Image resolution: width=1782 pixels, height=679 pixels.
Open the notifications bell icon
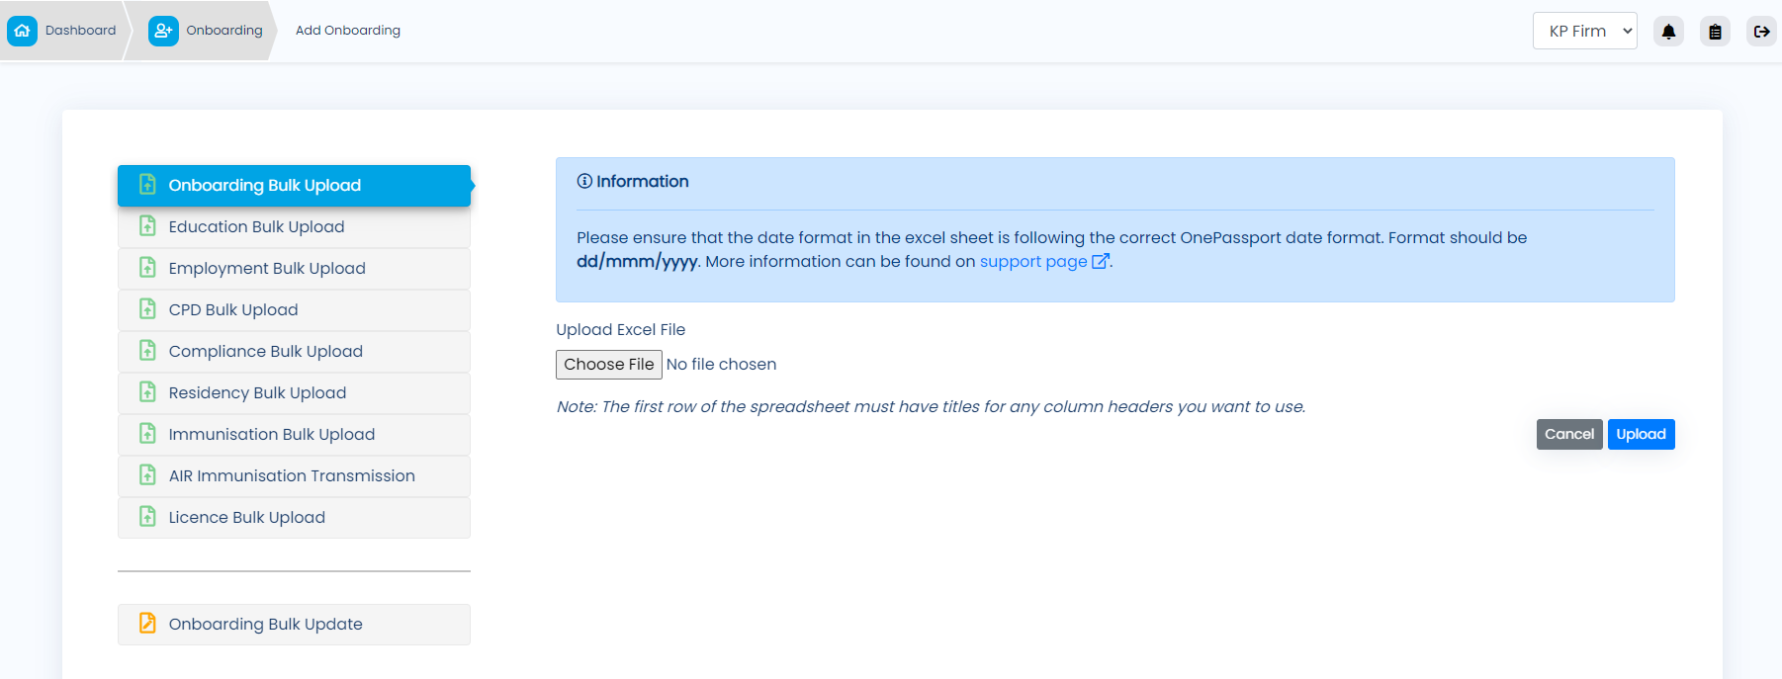click(x=1668, y=32)
